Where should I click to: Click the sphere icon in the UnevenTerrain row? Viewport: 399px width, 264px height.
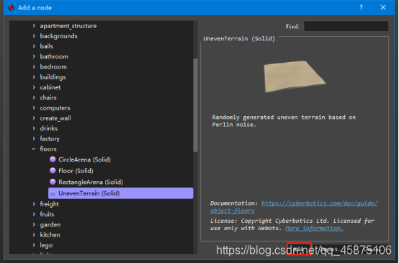[53, 193]
